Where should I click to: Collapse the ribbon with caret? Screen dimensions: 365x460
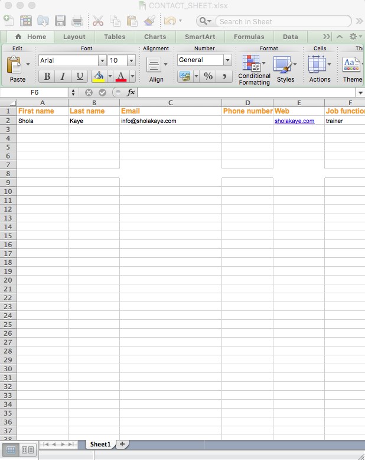[x=340, y=37]
